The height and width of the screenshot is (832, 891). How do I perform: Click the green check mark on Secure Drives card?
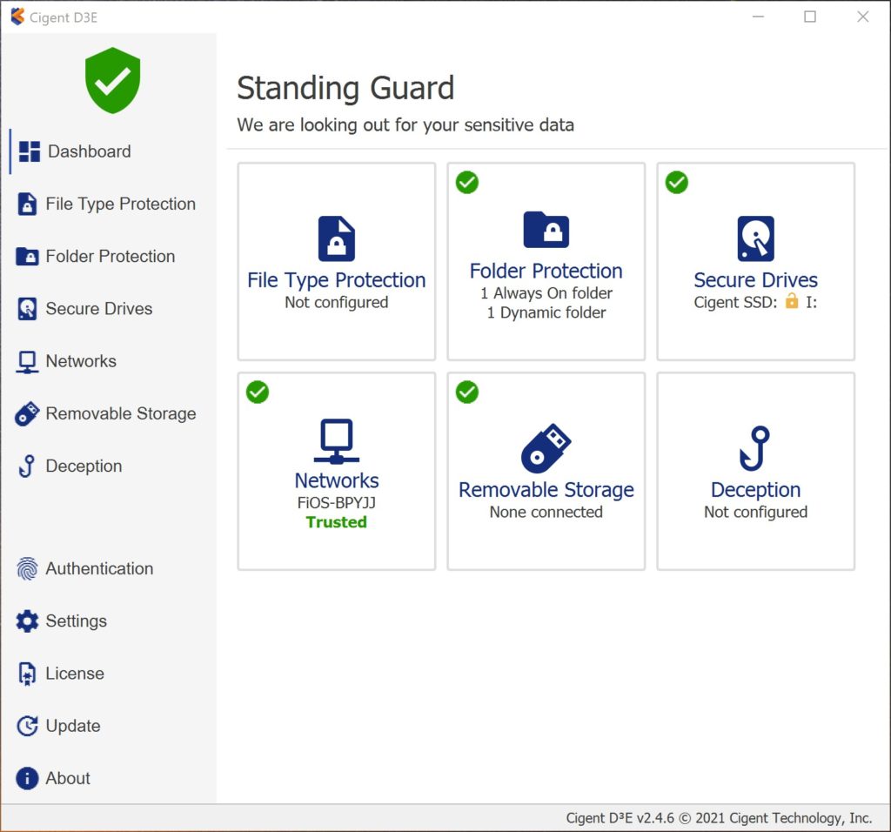pos(677,183)
